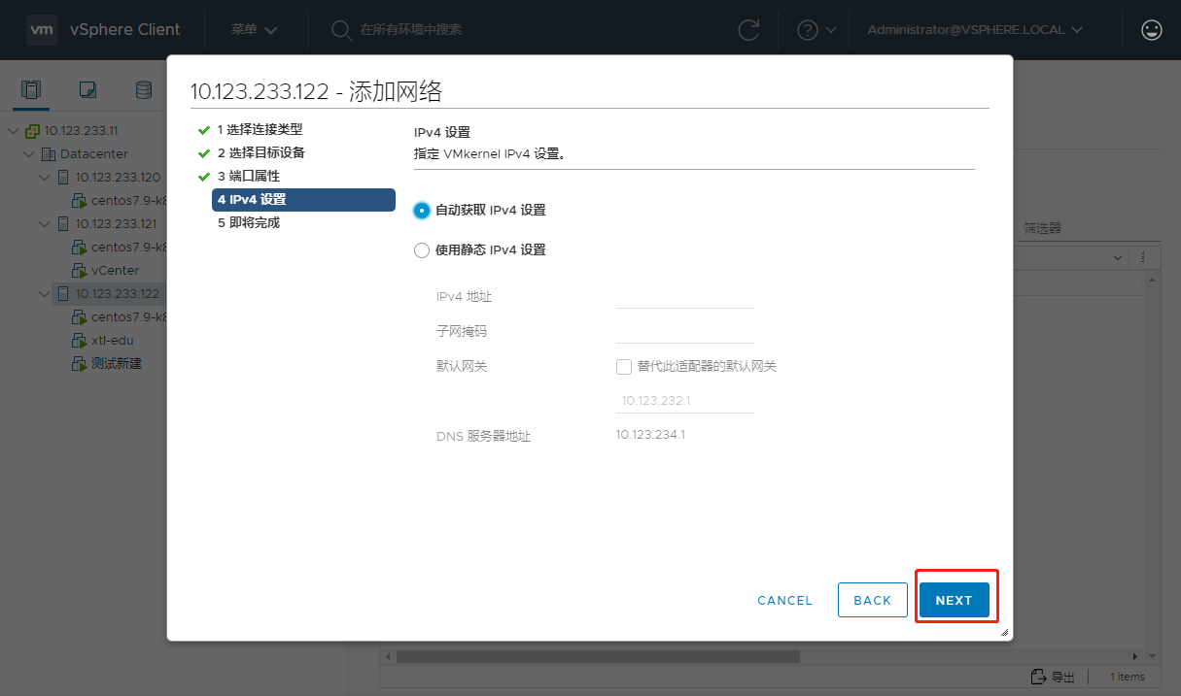Click the column options three-dot icon
The width and height of the screenshot is (1181, 696).
coord(1142,257)
